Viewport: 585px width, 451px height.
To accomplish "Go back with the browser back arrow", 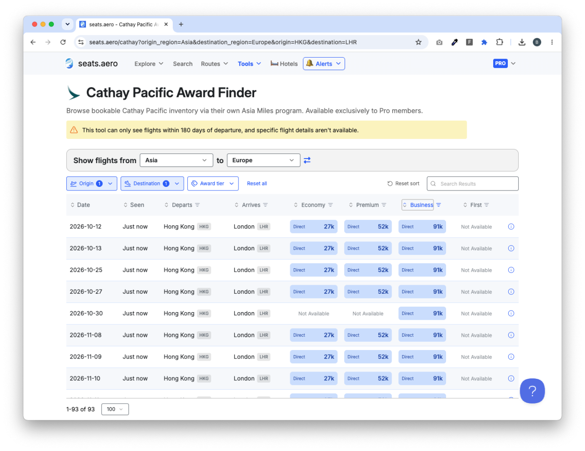I will [33, 42].
